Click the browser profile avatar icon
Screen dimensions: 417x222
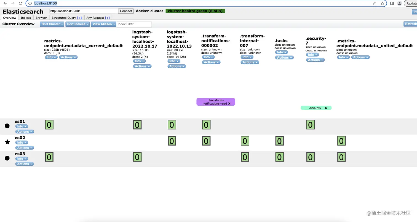(x=400, y=3)
